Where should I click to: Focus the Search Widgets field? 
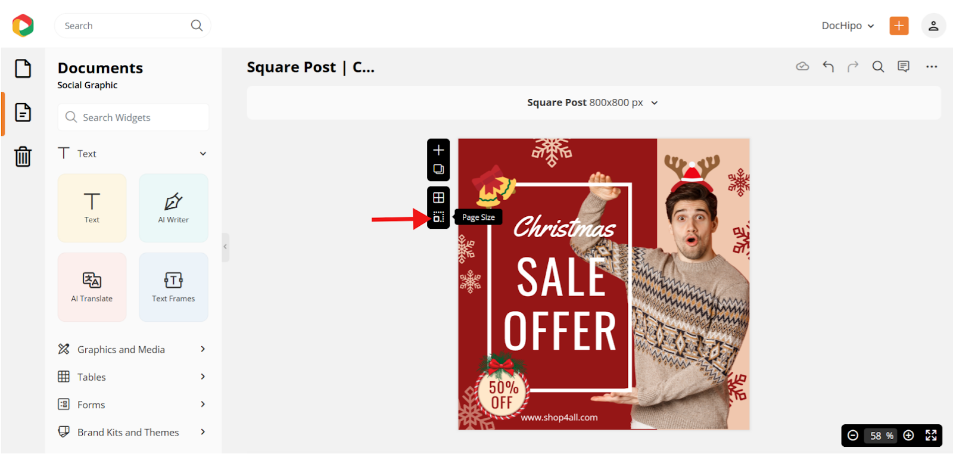133,117
